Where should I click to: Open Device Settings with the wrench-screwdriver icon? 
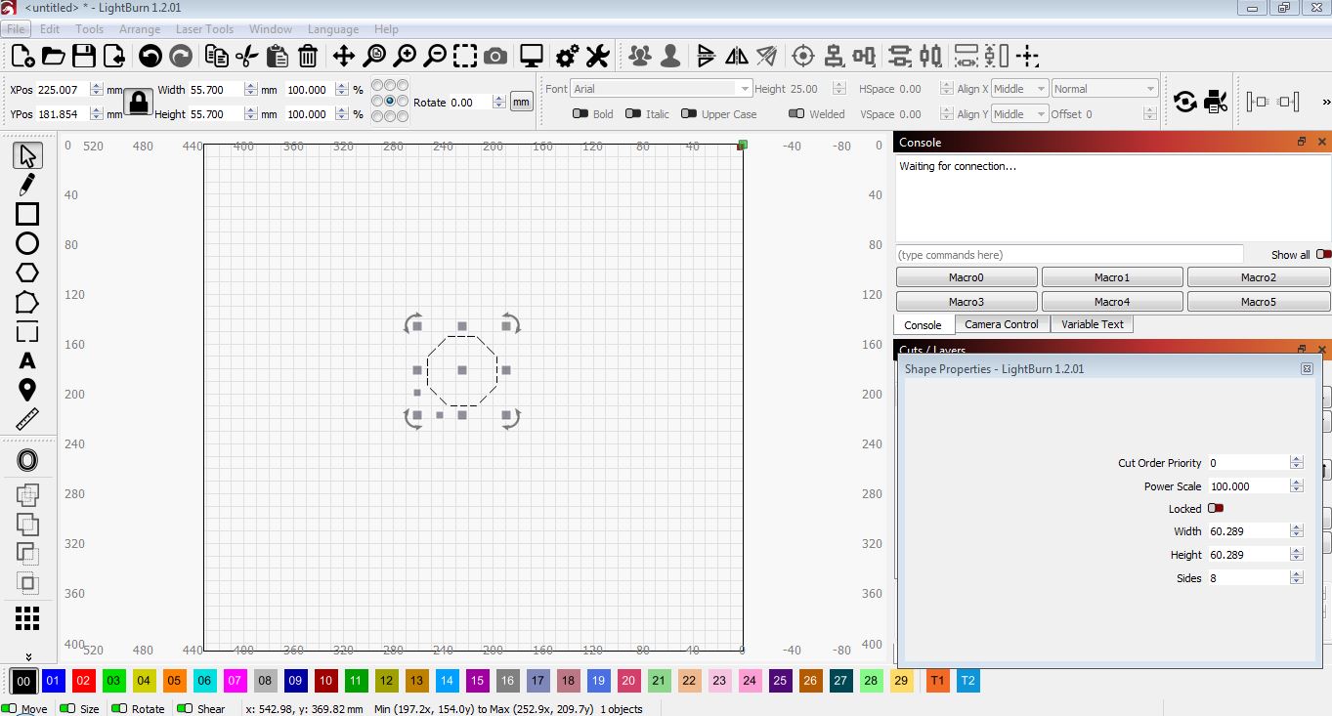(597, 56)
